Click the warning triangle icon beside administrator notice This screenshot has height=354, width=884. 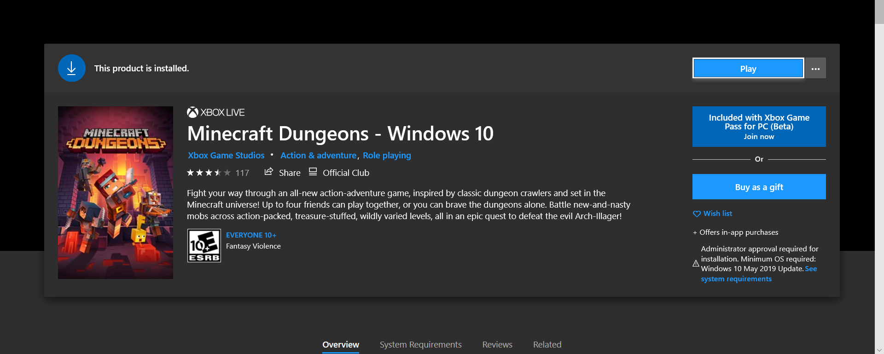pos(696,264)
